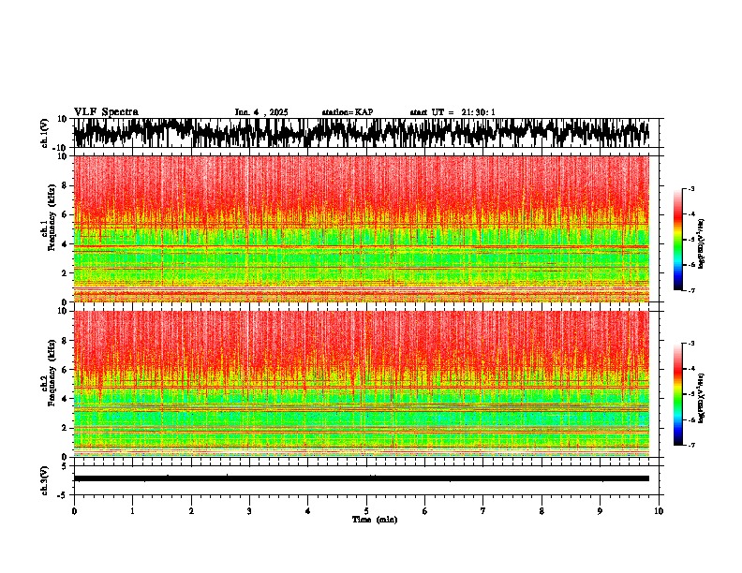
Task: Click time axis tick label '3'
Action: pyautogui.click(x=249, y=511)
